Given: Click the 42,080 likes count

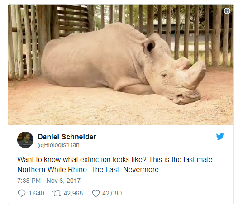Looking at the screenshot, I should pos(112,193).
